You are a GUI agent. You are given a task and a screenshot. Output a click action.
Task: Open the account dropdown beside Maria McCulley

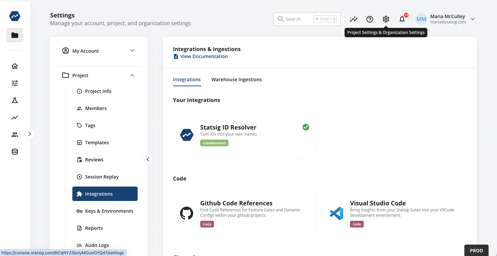click(x=472, y=19)
